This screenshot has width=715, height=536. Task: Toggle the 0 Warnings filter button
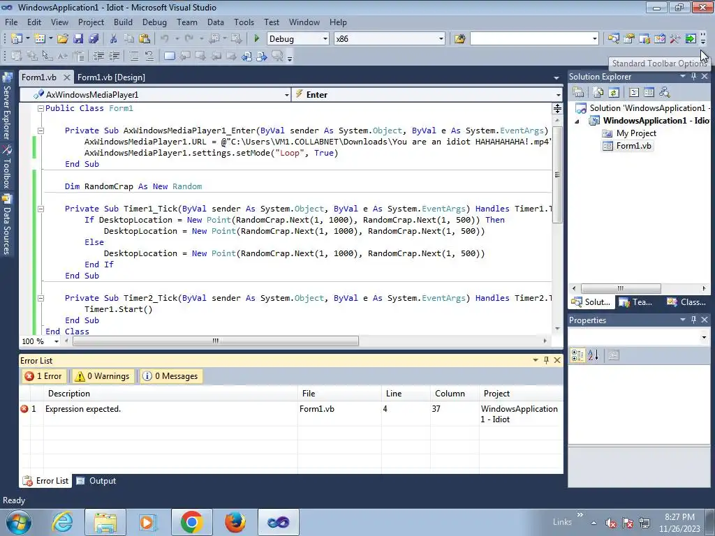[x=103, y=376]
